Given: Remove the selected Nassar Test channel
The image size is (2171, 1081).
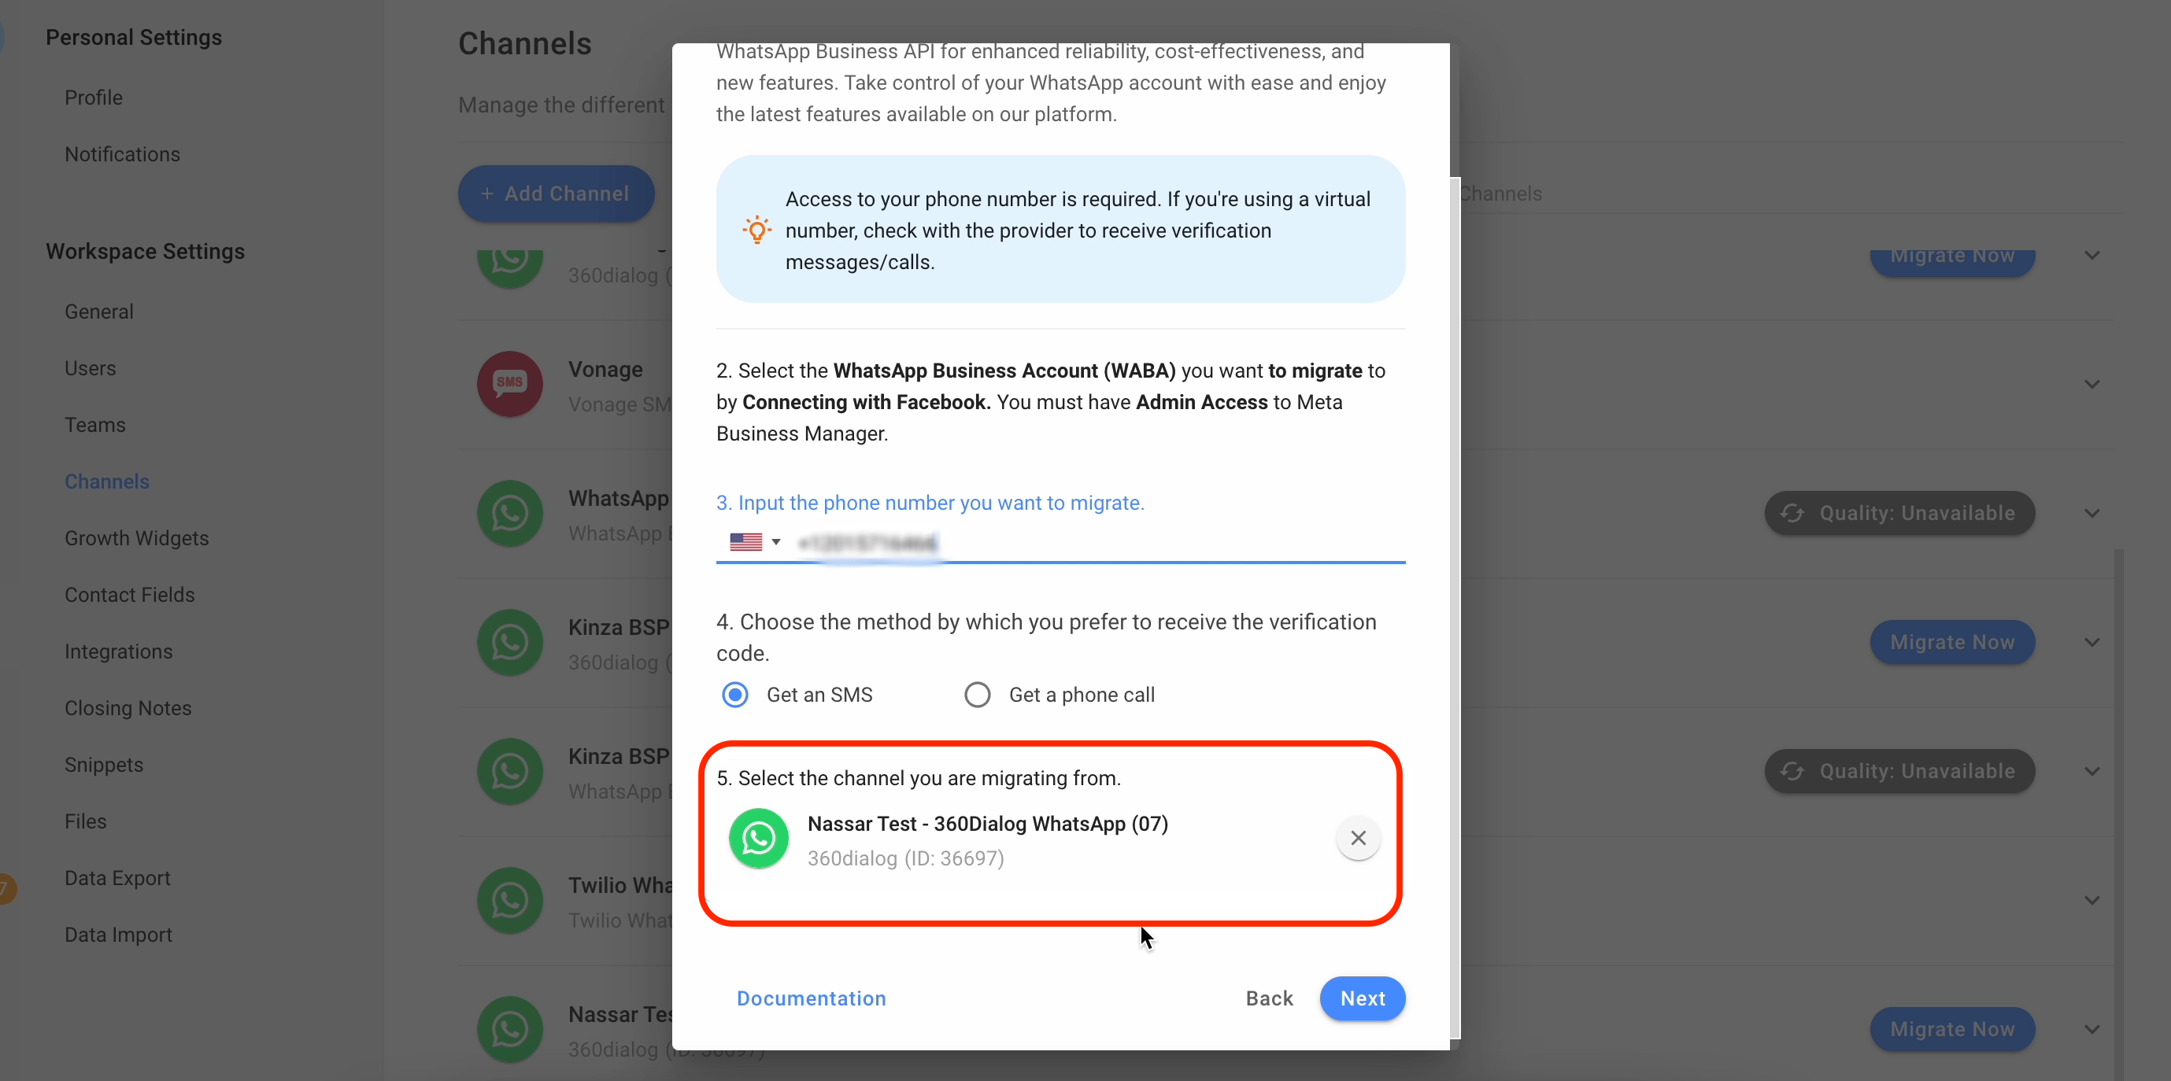Looking at the screenshot, I should [x=1358, y=838].
